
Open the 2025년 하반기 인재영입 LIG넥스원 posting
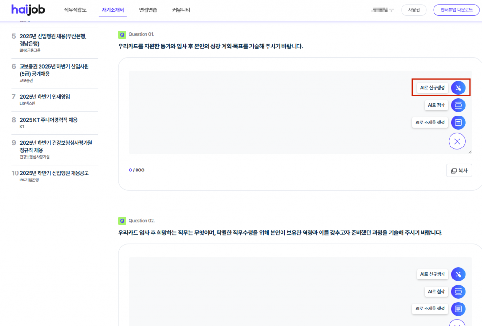click(x=55, y=100)
